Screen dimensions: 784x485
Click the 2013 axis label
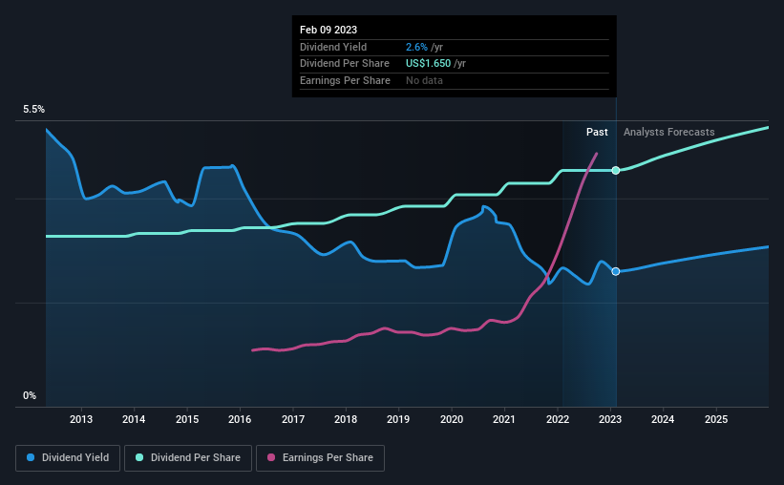(x=81, y=419)
